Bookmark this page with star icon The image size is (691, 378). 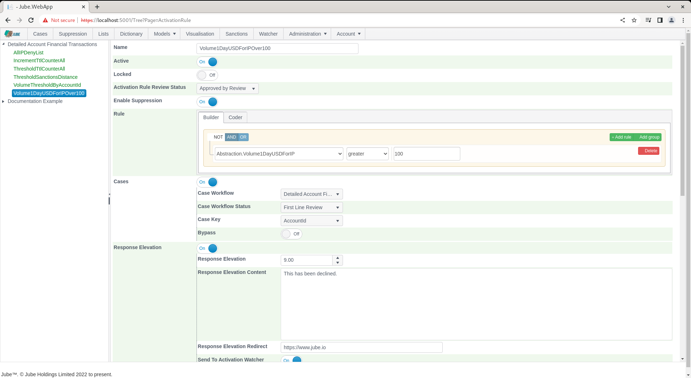pos(634,20)
